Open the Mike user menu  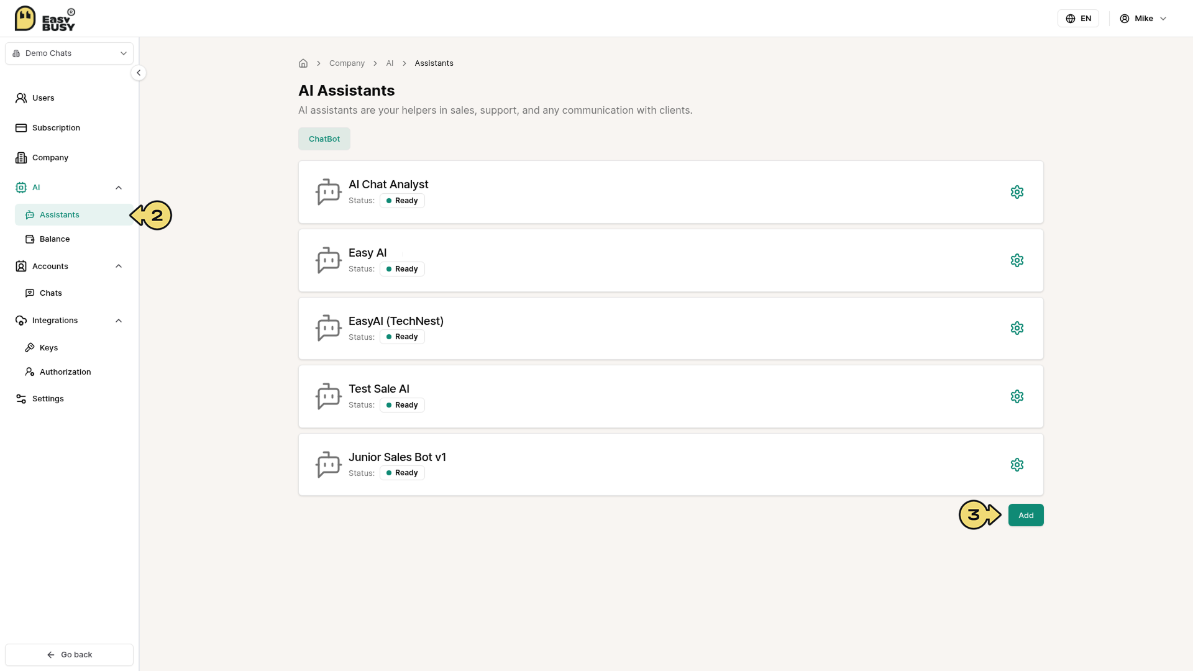(1143, 19)
